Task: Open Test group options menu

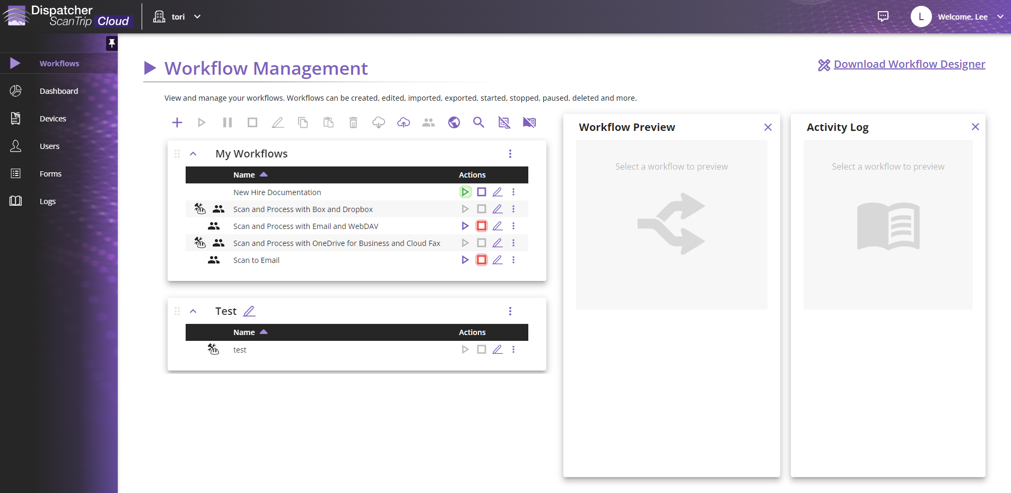Action: point(510,311)
